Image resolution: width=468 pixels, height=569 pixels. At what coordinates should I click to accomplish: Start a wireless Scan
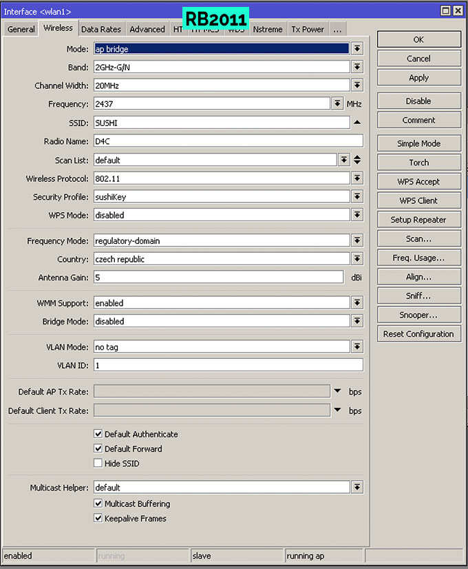418,238
